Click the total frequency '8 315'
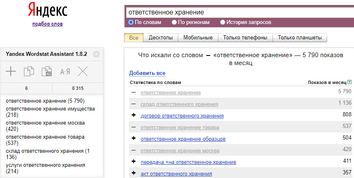 pos(78,88)
